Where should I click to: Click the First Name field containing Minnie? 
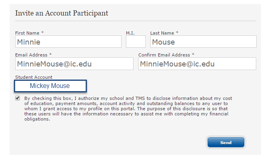tap(68, 42)
